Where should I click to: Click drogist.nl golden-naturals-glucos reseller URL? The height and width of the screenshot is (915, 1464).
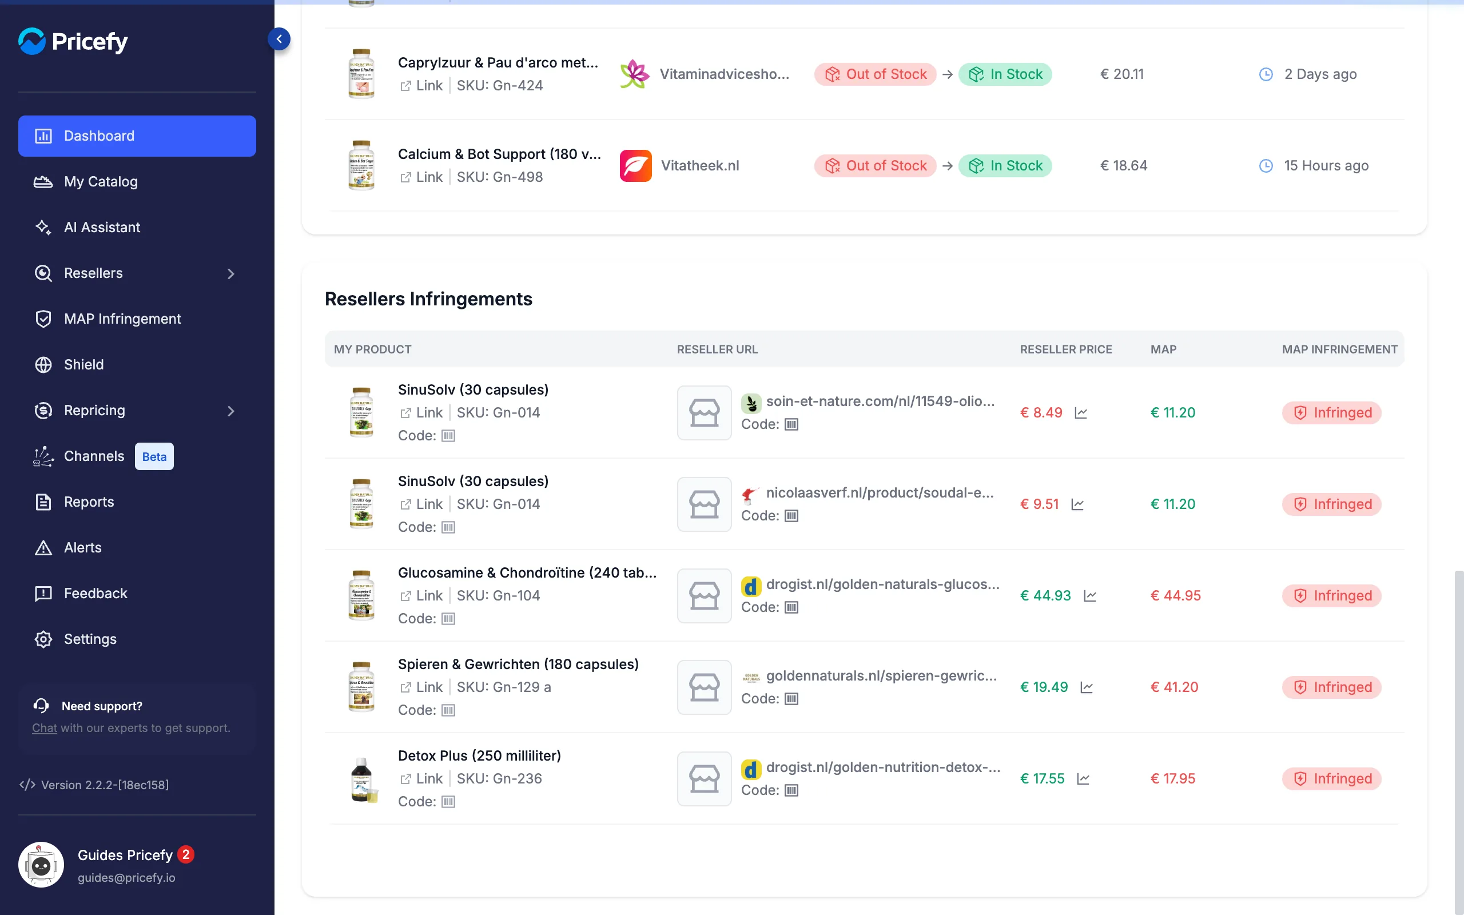click(x=882, y=584)
